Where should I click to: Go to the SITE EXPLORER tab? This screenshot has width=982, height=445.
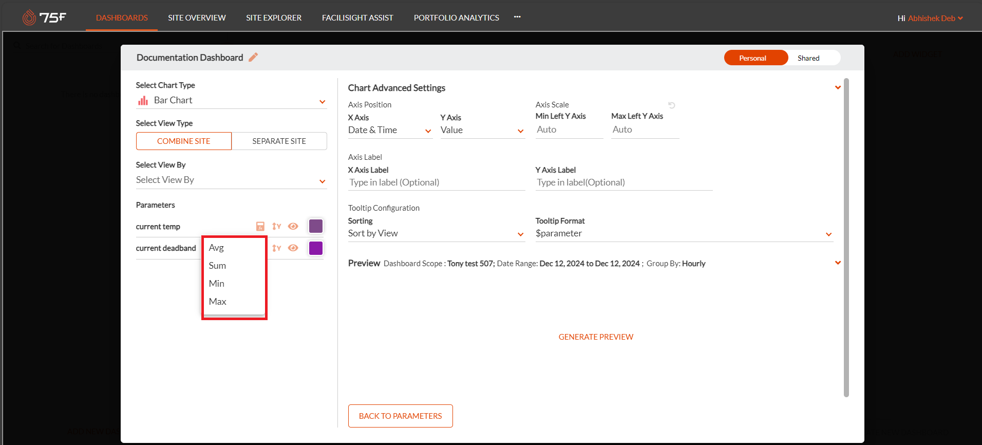click(274, 17)
